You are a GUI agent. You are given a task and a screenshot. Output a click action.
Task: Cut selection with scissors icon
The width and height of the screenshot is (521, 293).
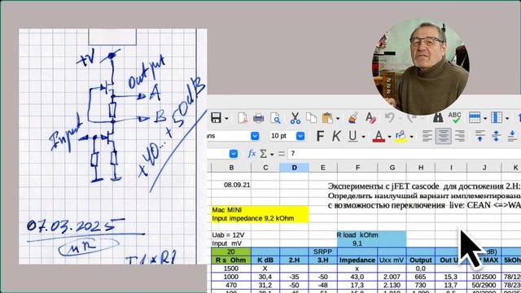tap(295, 118)
